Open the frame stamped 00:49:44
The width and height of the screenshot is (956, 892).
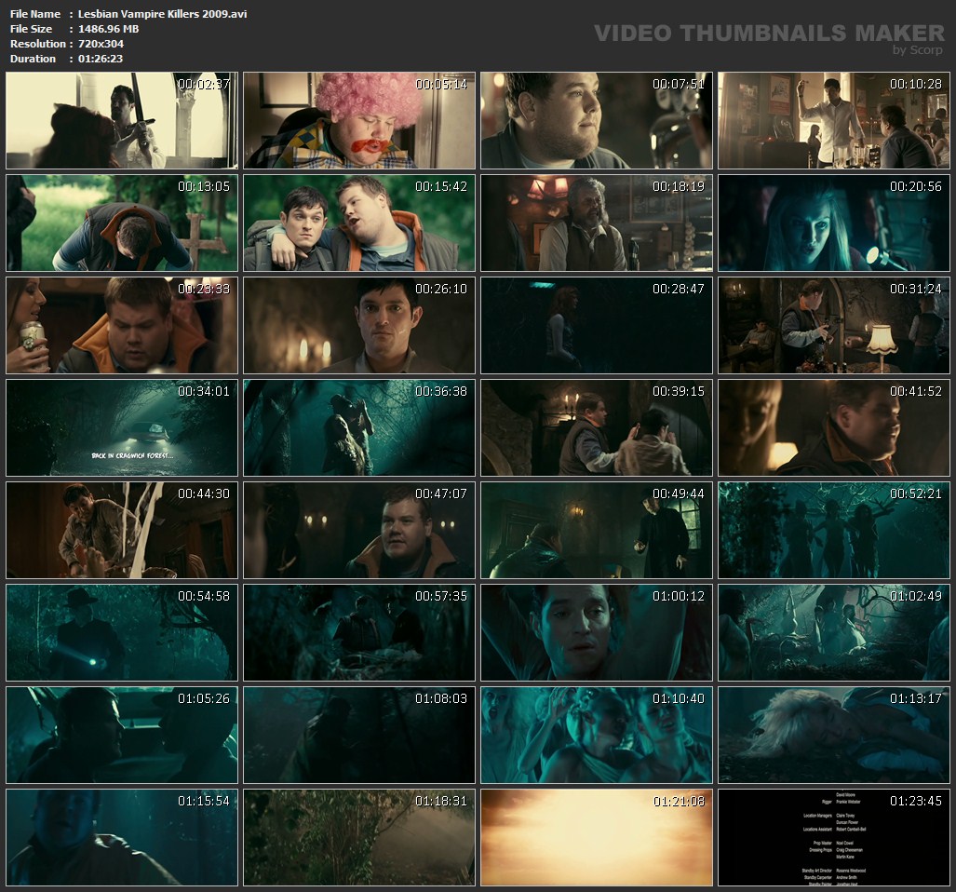point(597,530)
